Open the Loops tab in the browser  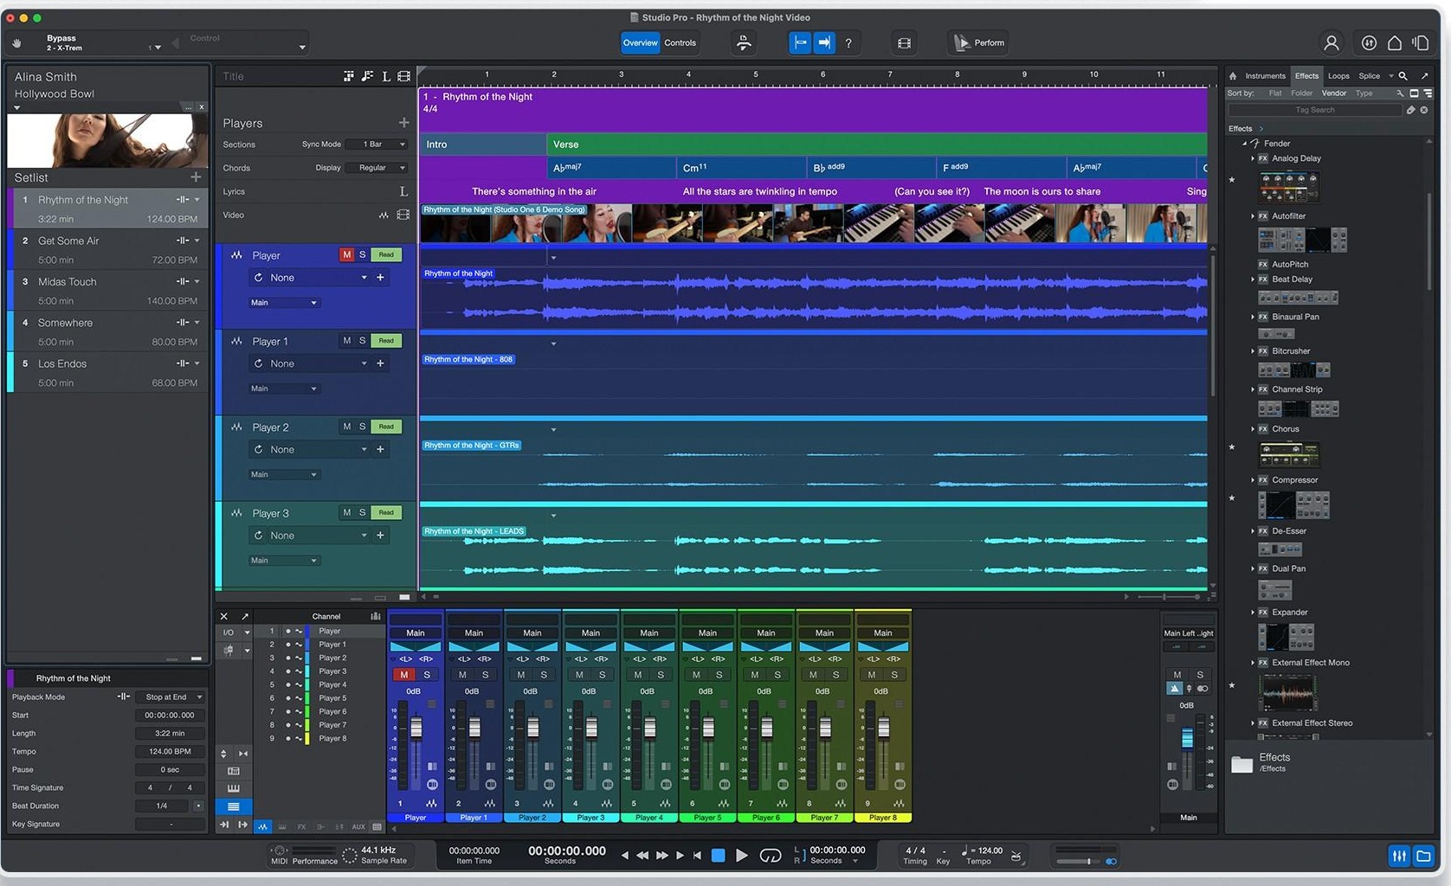(1338, 76)
